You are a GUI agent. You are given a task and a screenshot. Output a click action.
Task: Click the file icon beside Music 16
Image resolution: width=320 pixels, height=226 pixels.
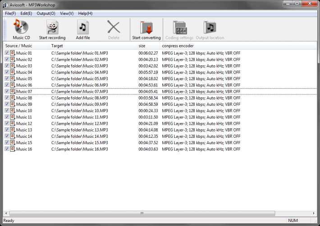click(x=13, y=149)
